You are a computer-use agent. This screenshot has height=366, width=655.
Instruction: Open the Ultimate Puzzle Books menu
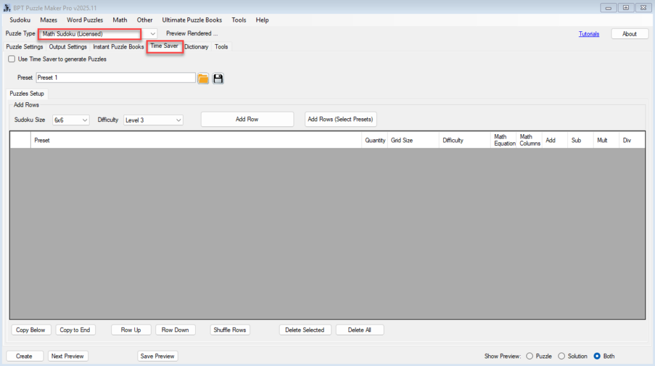tap(192, 20)
